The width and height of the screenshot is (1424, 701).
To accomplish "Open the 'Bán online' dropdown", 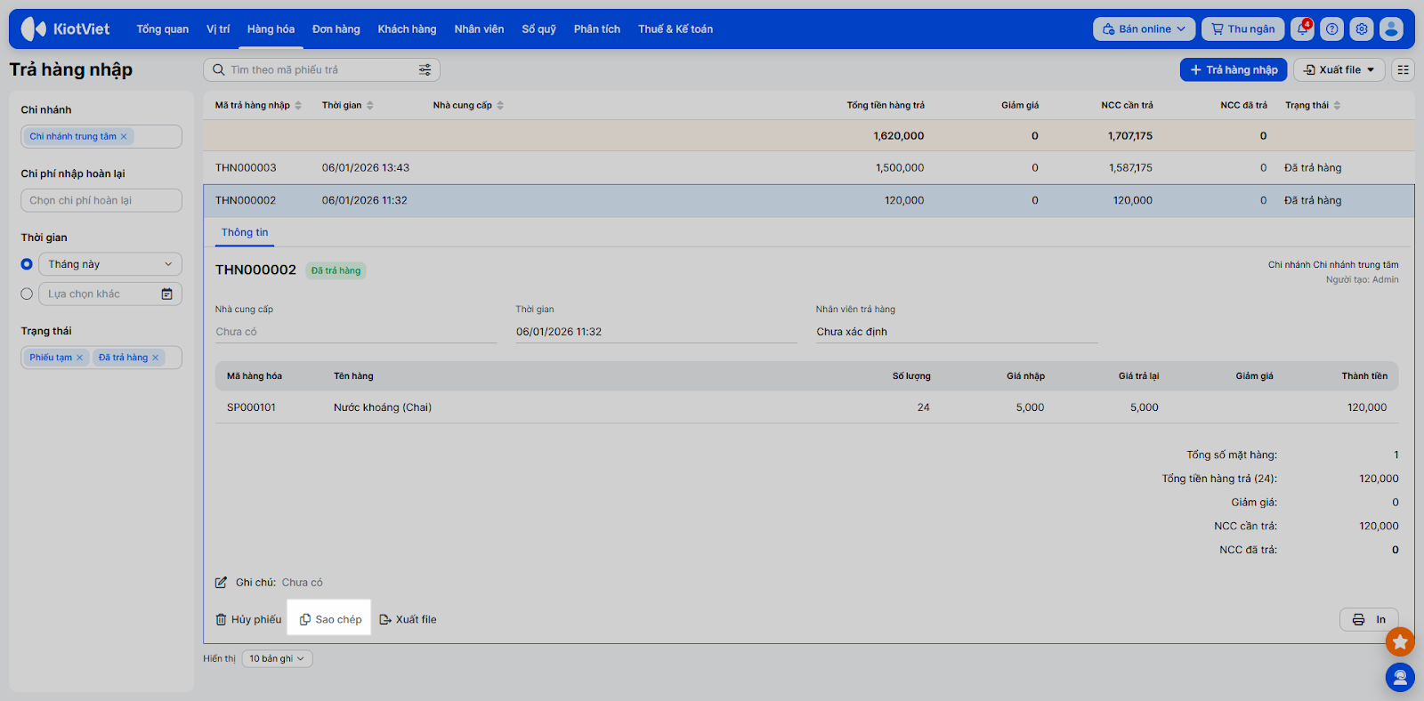I will click(1144, 29).
